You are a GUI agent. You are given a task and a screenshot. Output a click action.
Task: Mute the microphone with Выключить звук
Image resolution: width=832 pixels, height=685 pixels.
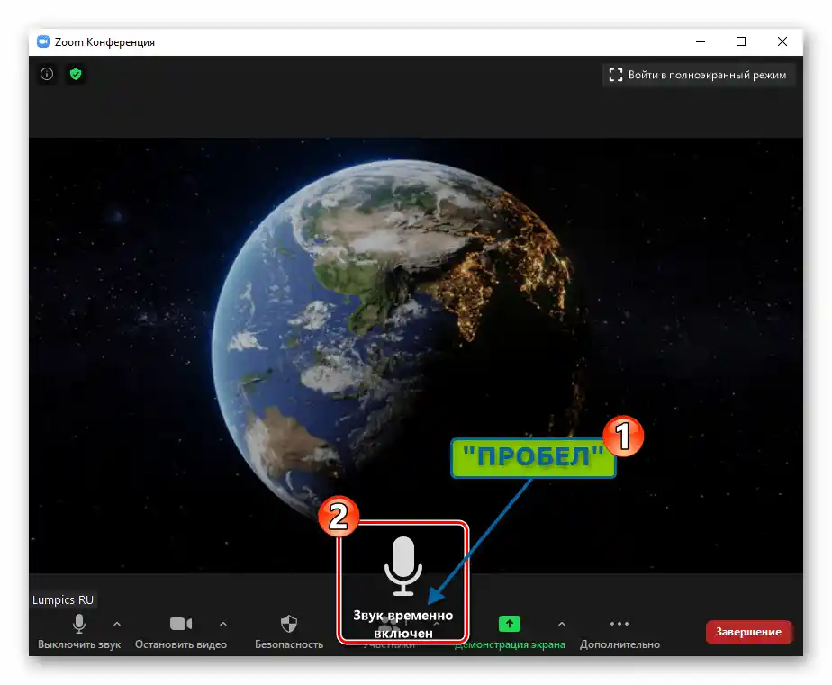point(79,632)
